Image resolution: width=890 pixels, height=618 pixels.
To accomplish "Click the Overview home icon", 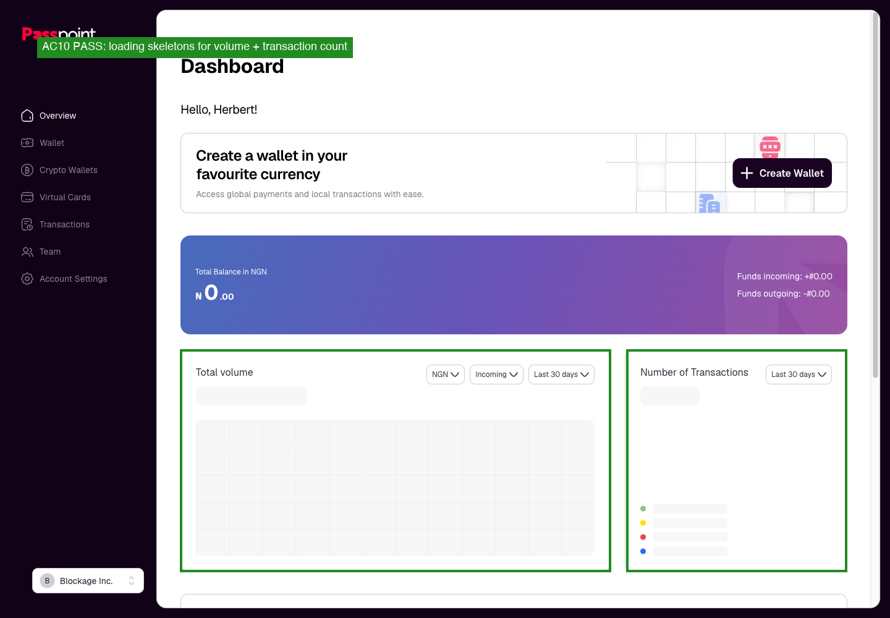I will [27, 116].
